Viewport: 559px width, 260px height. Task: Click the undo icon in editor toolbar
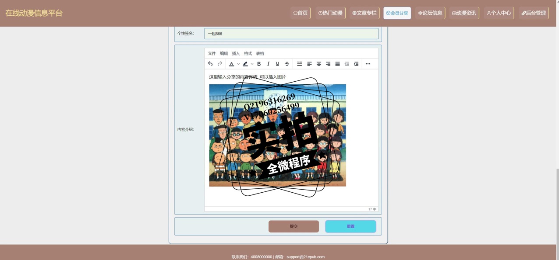click(210, 64)
